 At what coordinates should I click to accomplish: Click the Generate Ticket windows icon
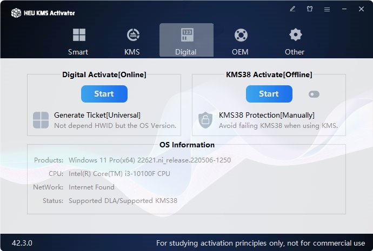(x=41, y=120)
